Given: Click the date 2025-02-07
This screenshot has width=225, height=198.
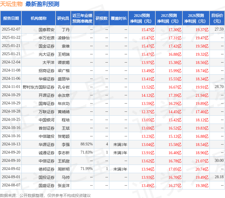Looking at the screenshot, I should [11, 29].
